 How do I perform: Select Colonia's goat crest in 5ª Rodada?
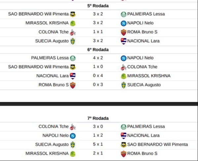tap(73, 32)
